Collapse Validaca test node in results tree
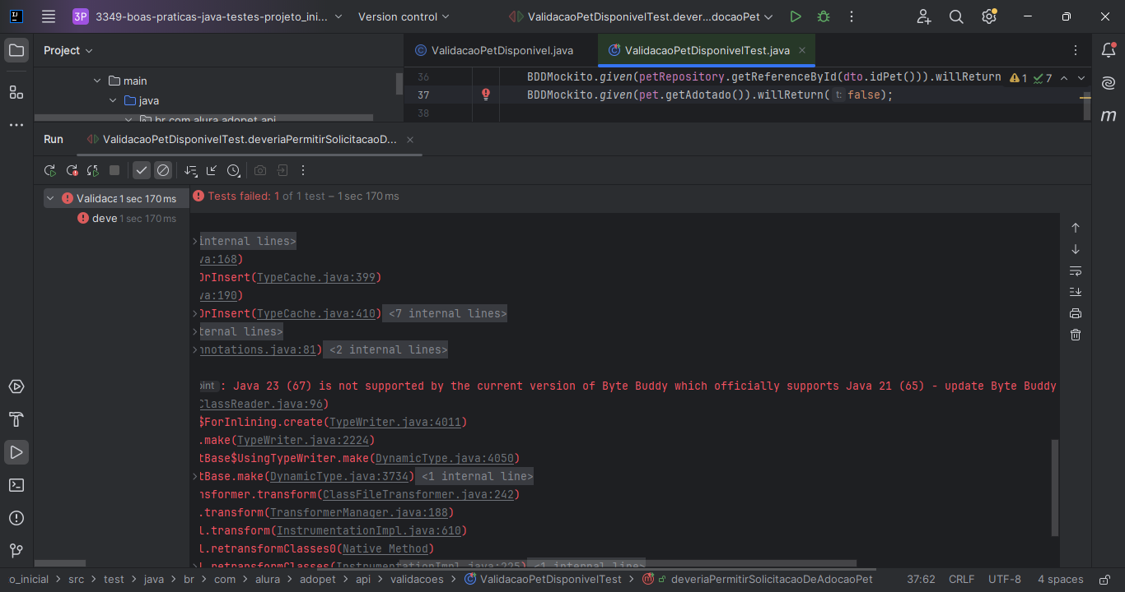 click(51, 198)
